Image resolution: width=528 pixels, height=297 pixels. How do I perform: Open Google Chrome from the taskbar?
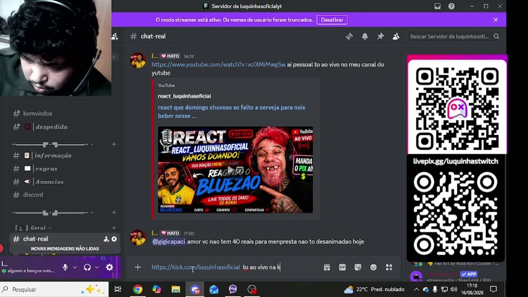click(138, 290)
